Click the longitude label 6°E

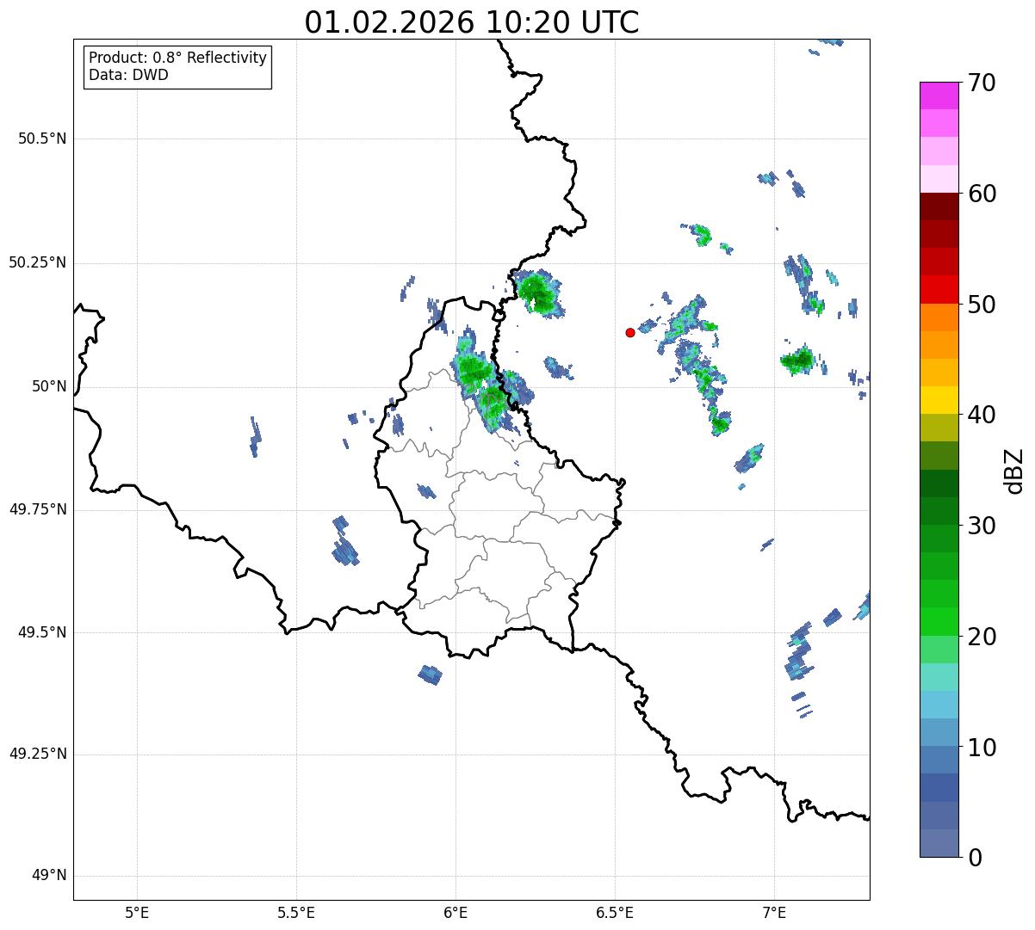pos(456,912)
